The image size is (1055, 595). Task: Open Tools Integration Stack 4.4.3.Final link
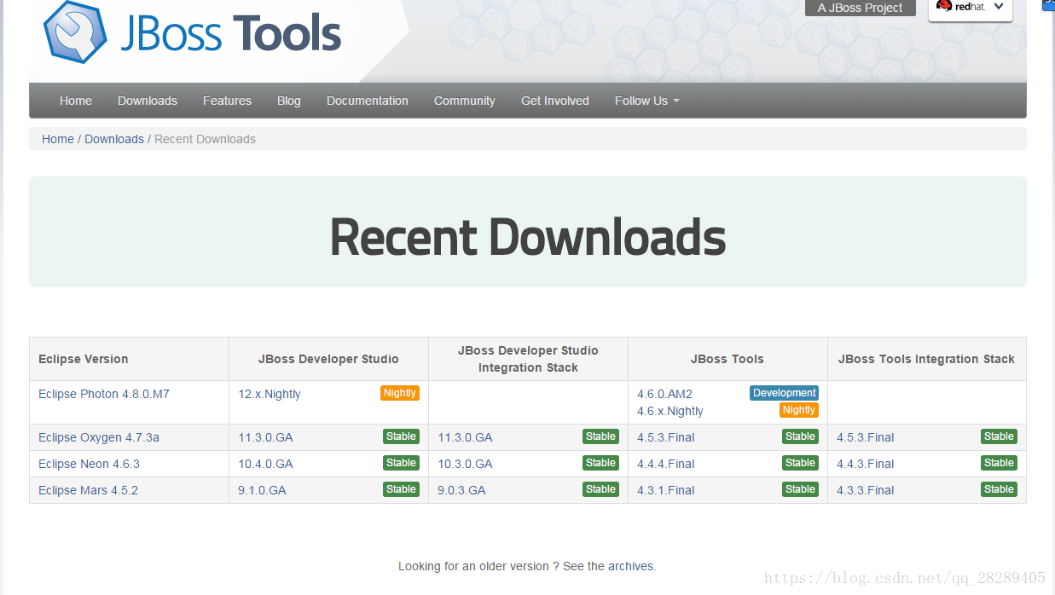pyautogui.click(x=866, y=464)
